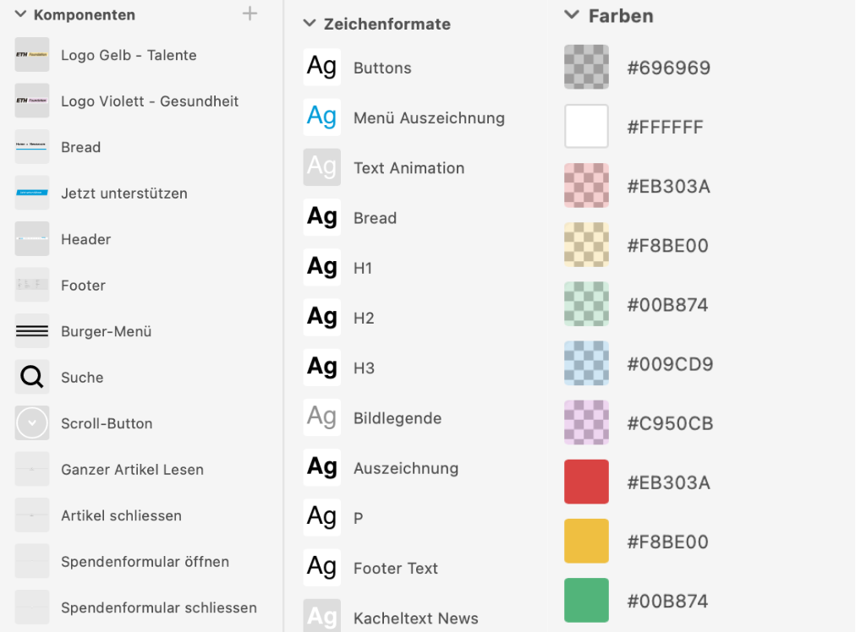Click the Kacheltext News Ag icon
Image resolution: width=861 pixels, height=632 pixels.
(321, 617)
